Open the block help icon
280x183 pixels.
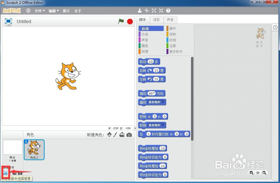(168, 11)
